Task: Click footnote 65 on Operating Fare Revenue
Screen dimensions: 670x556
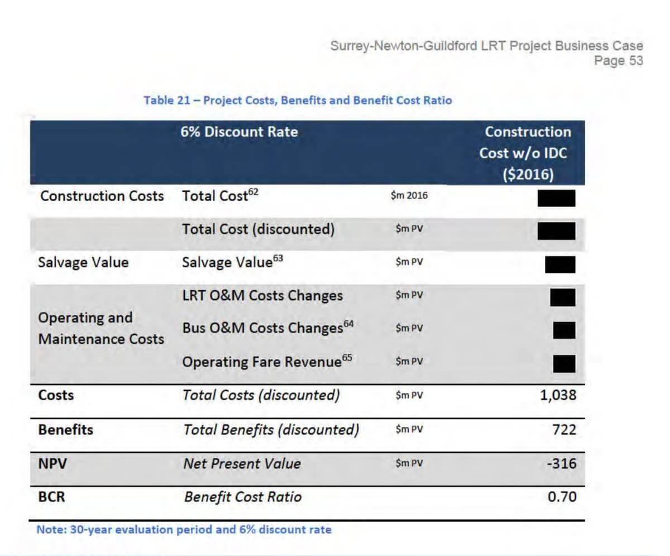Action: [x=347, y=358]
